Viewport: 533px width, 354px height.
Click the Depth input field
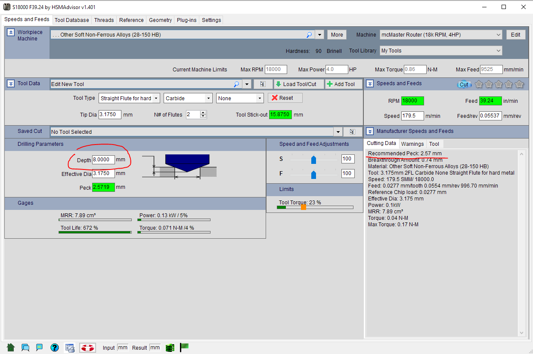click(103, 160)
